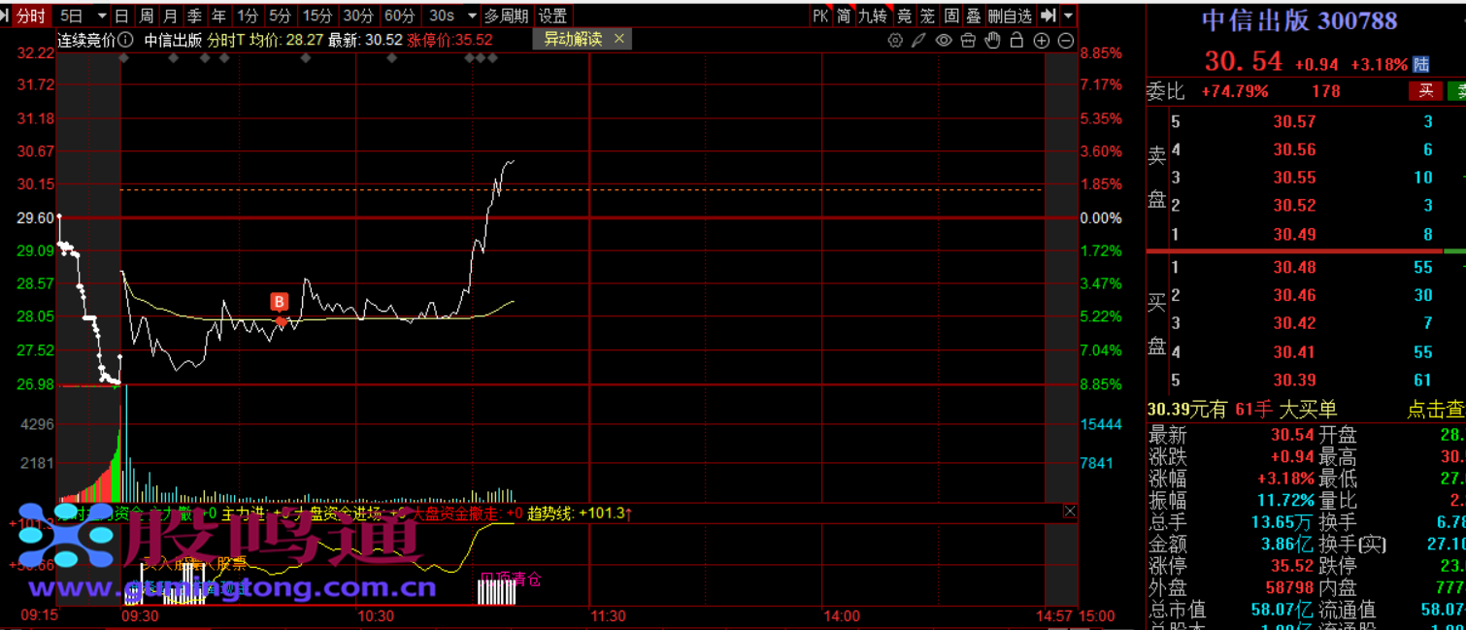Expand the 30s interval dropdown arrow
The image size is (1466, 630).
pyautogui.click(x=471, y=17)
